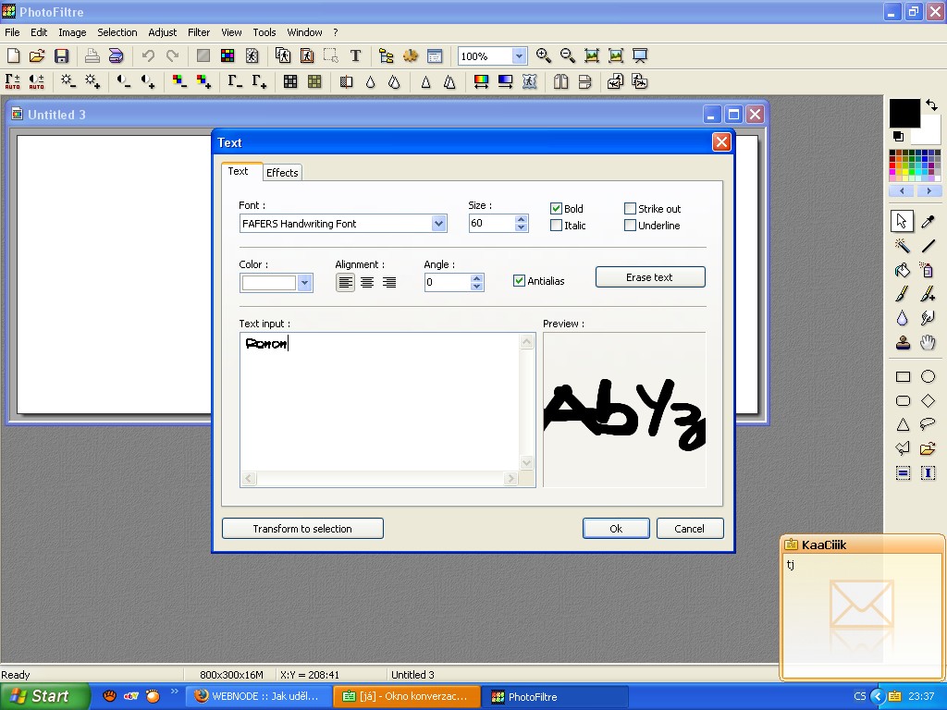Expand the text Color dropdown
Viewport: 947px width, 710px height.
pos(304,283)
